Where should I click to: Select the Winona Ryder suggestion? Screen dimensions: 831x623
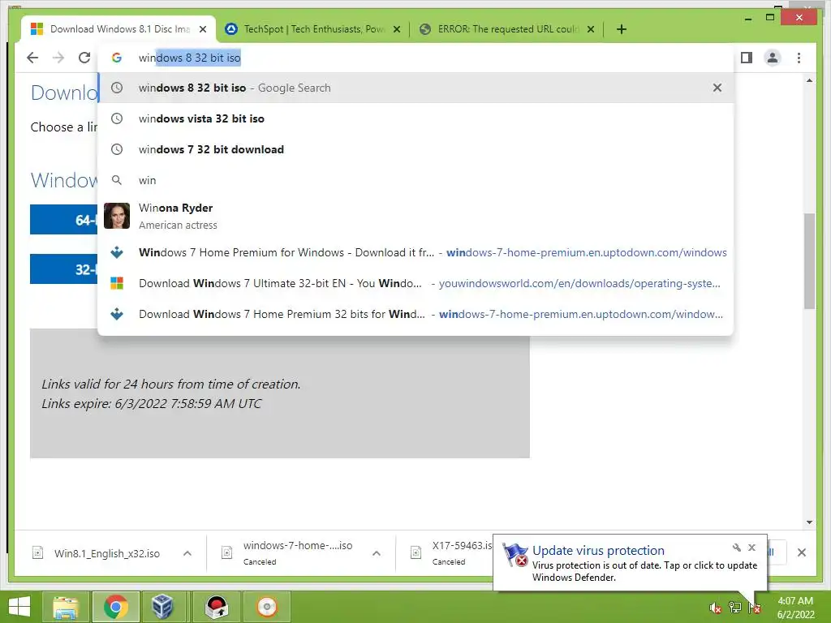pyautogui.click(x=416, y=216)
